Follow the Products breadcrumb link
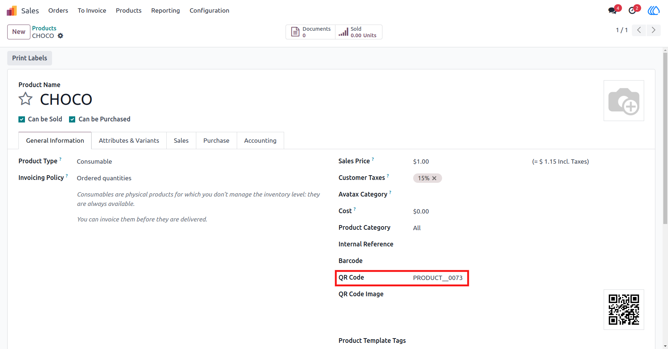The image size is (668, 349). point(44,28)
